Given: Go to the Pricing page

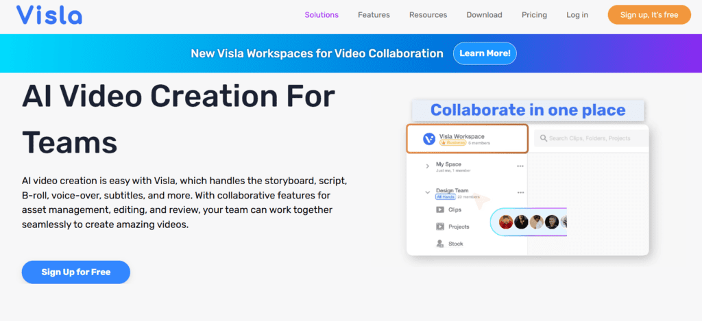Looking at the screenshot, I should click(x=534, y=15).
